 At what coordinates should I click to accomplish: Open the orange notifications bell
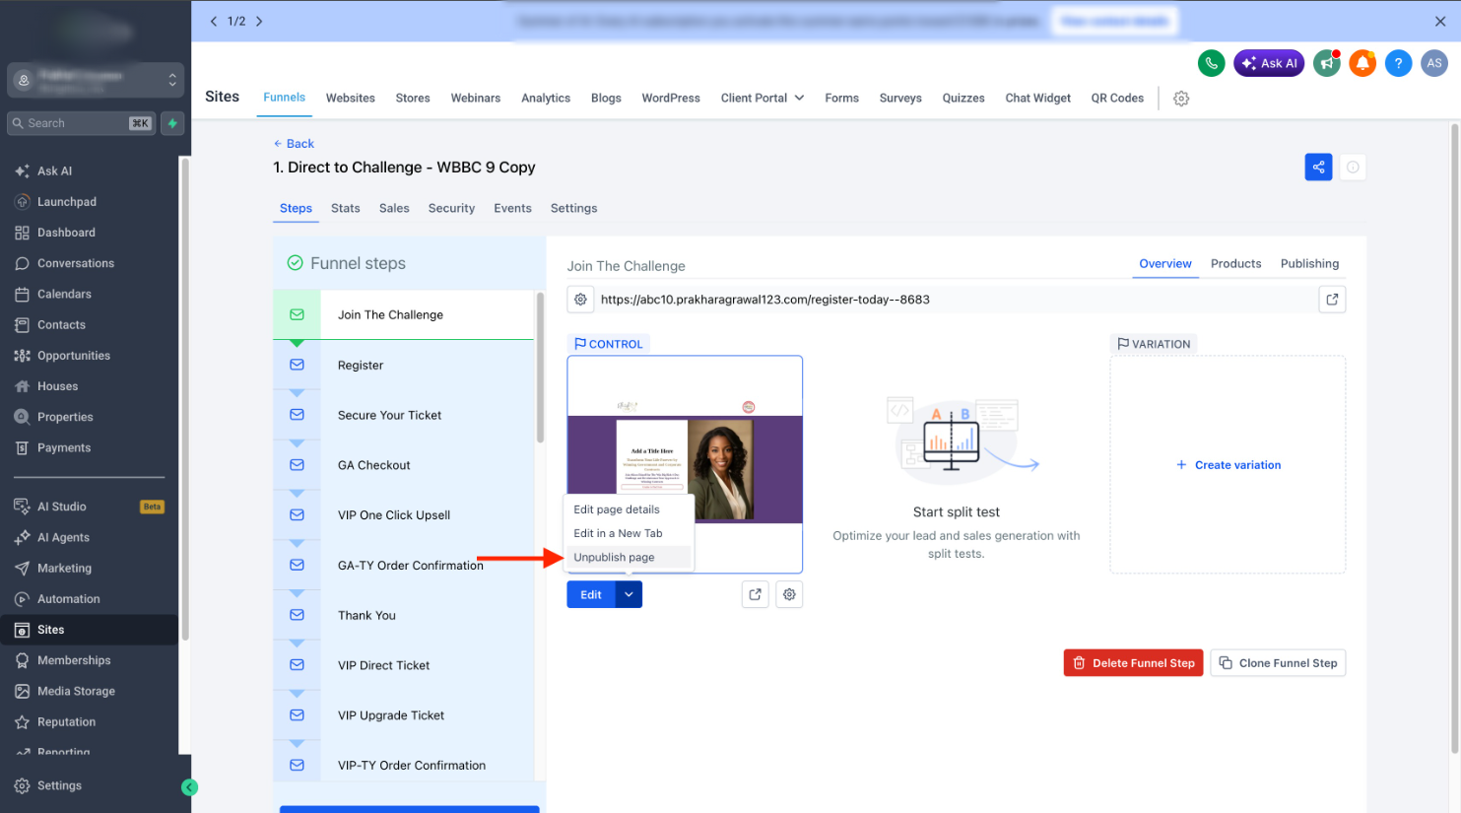(x=1362, y=63)
